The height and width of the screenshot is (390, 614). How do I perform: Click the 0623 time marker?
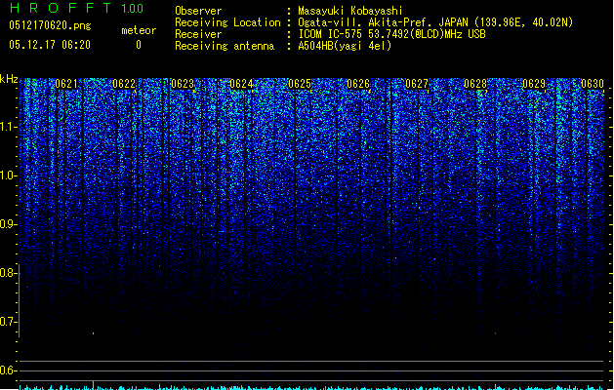(183, 84)
